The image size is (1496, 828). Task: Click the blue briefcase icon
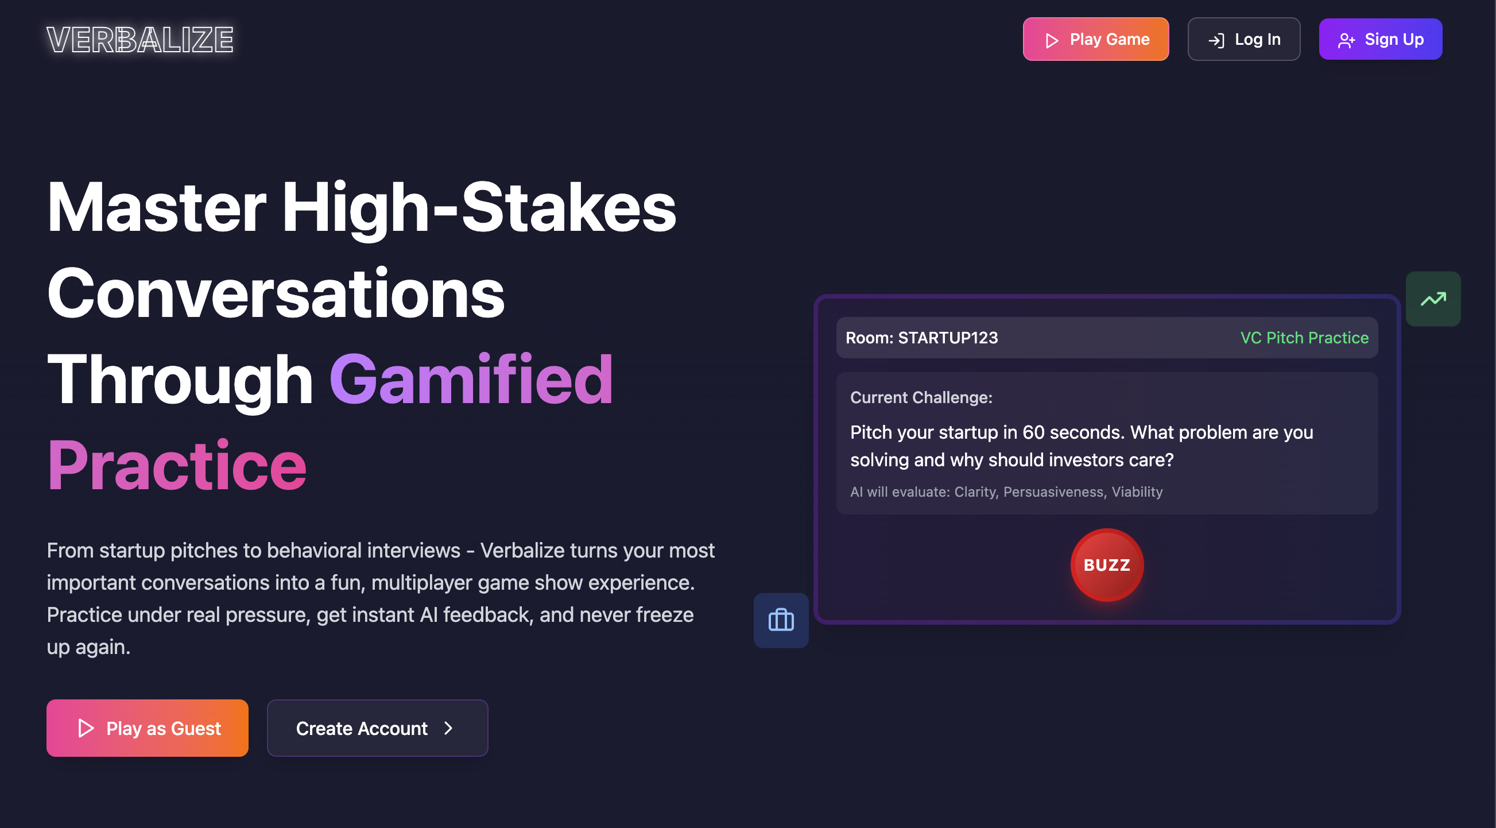(781, 620)
